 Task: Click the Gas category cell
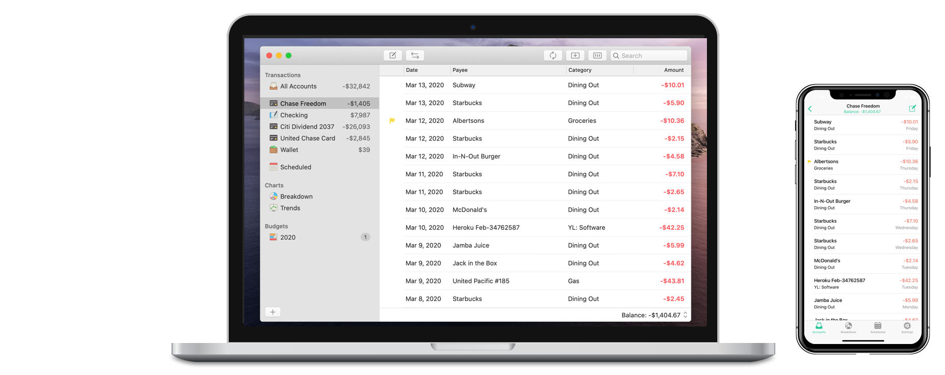point(573,281)
